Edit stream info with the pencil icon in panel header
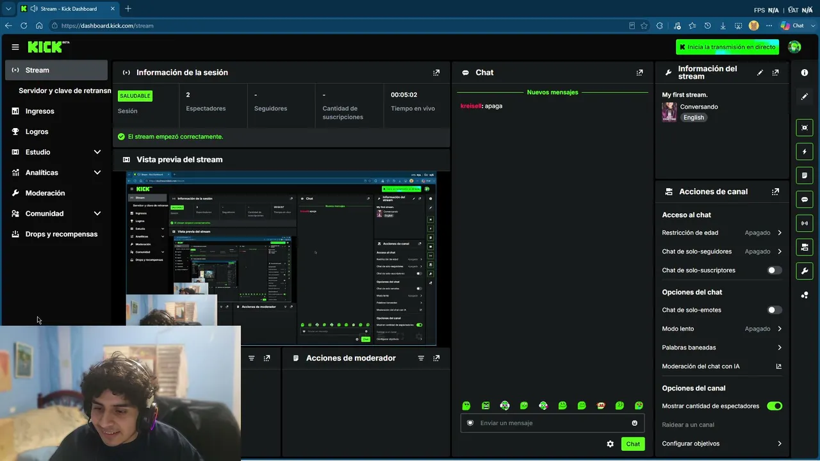820x461 pixels. click(x=760, y=72)
